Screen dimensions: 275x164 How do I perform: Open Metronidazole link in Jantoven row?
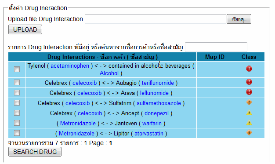[78, 123]
